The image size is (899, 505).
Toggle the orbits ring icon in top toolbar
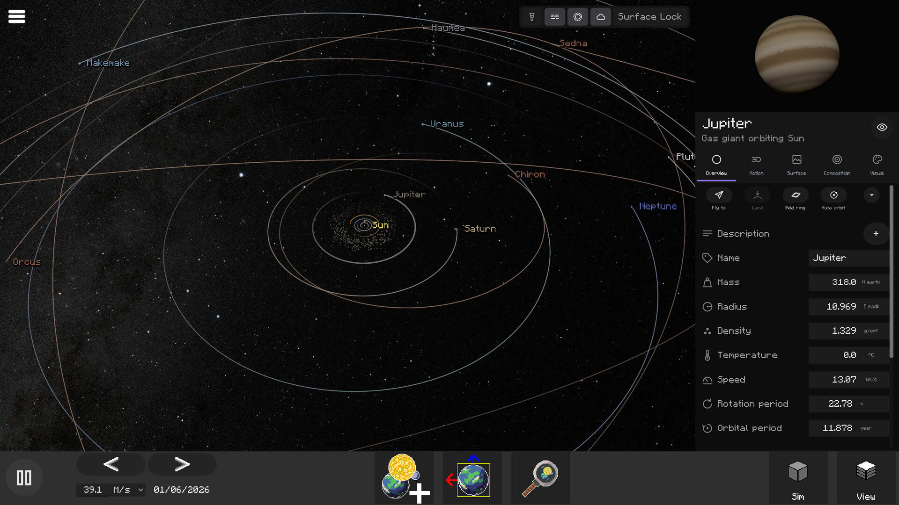coord(578,17)
